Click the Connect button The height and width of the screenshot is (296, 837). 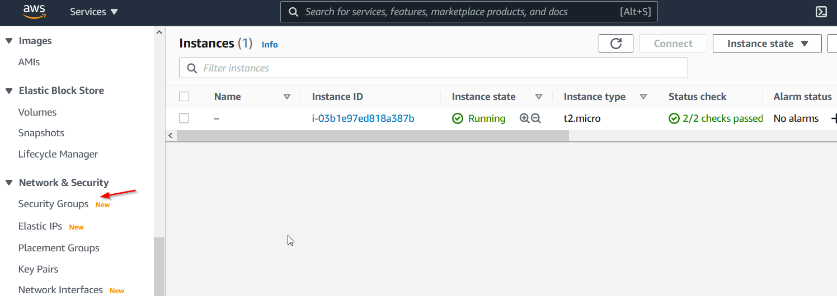click(x=673, y=44)
